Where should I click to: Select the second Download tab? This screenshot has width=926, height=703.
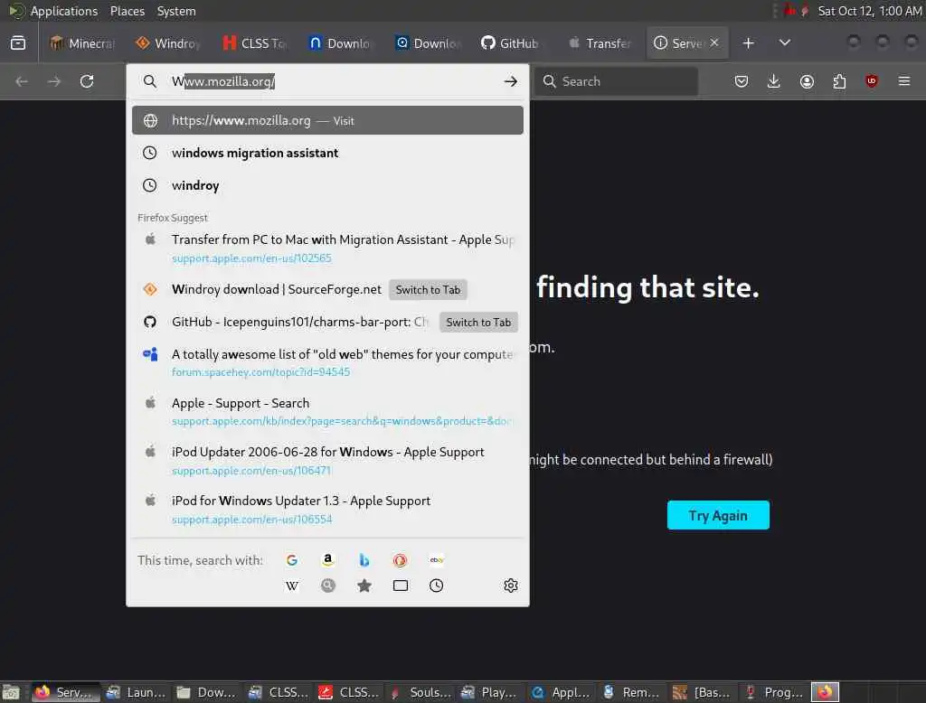pos(427,43)
